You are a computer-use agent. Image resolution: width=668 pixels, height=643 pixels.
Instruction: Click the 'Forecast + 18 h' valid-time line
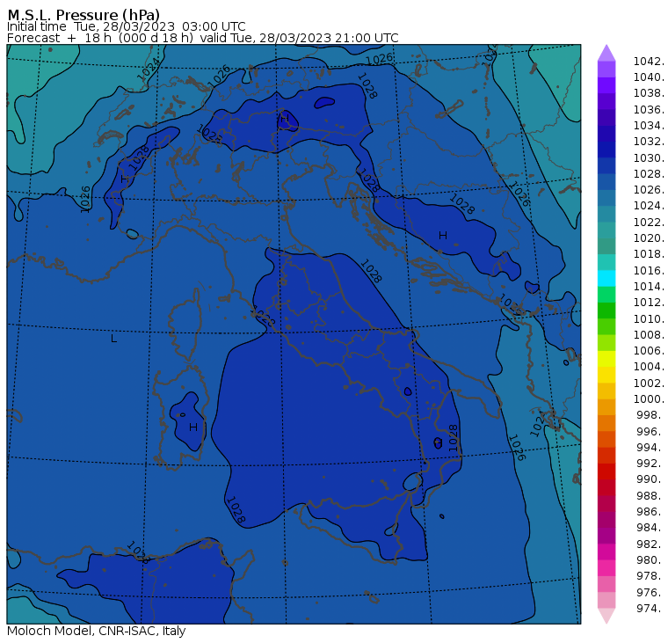click(203, 38)
